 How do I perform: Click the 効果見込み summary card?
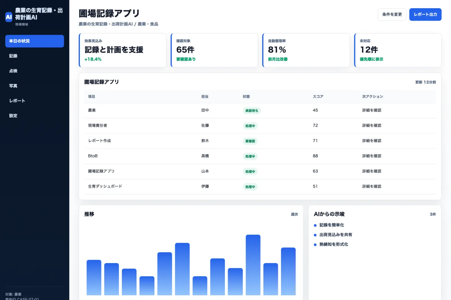122,50
